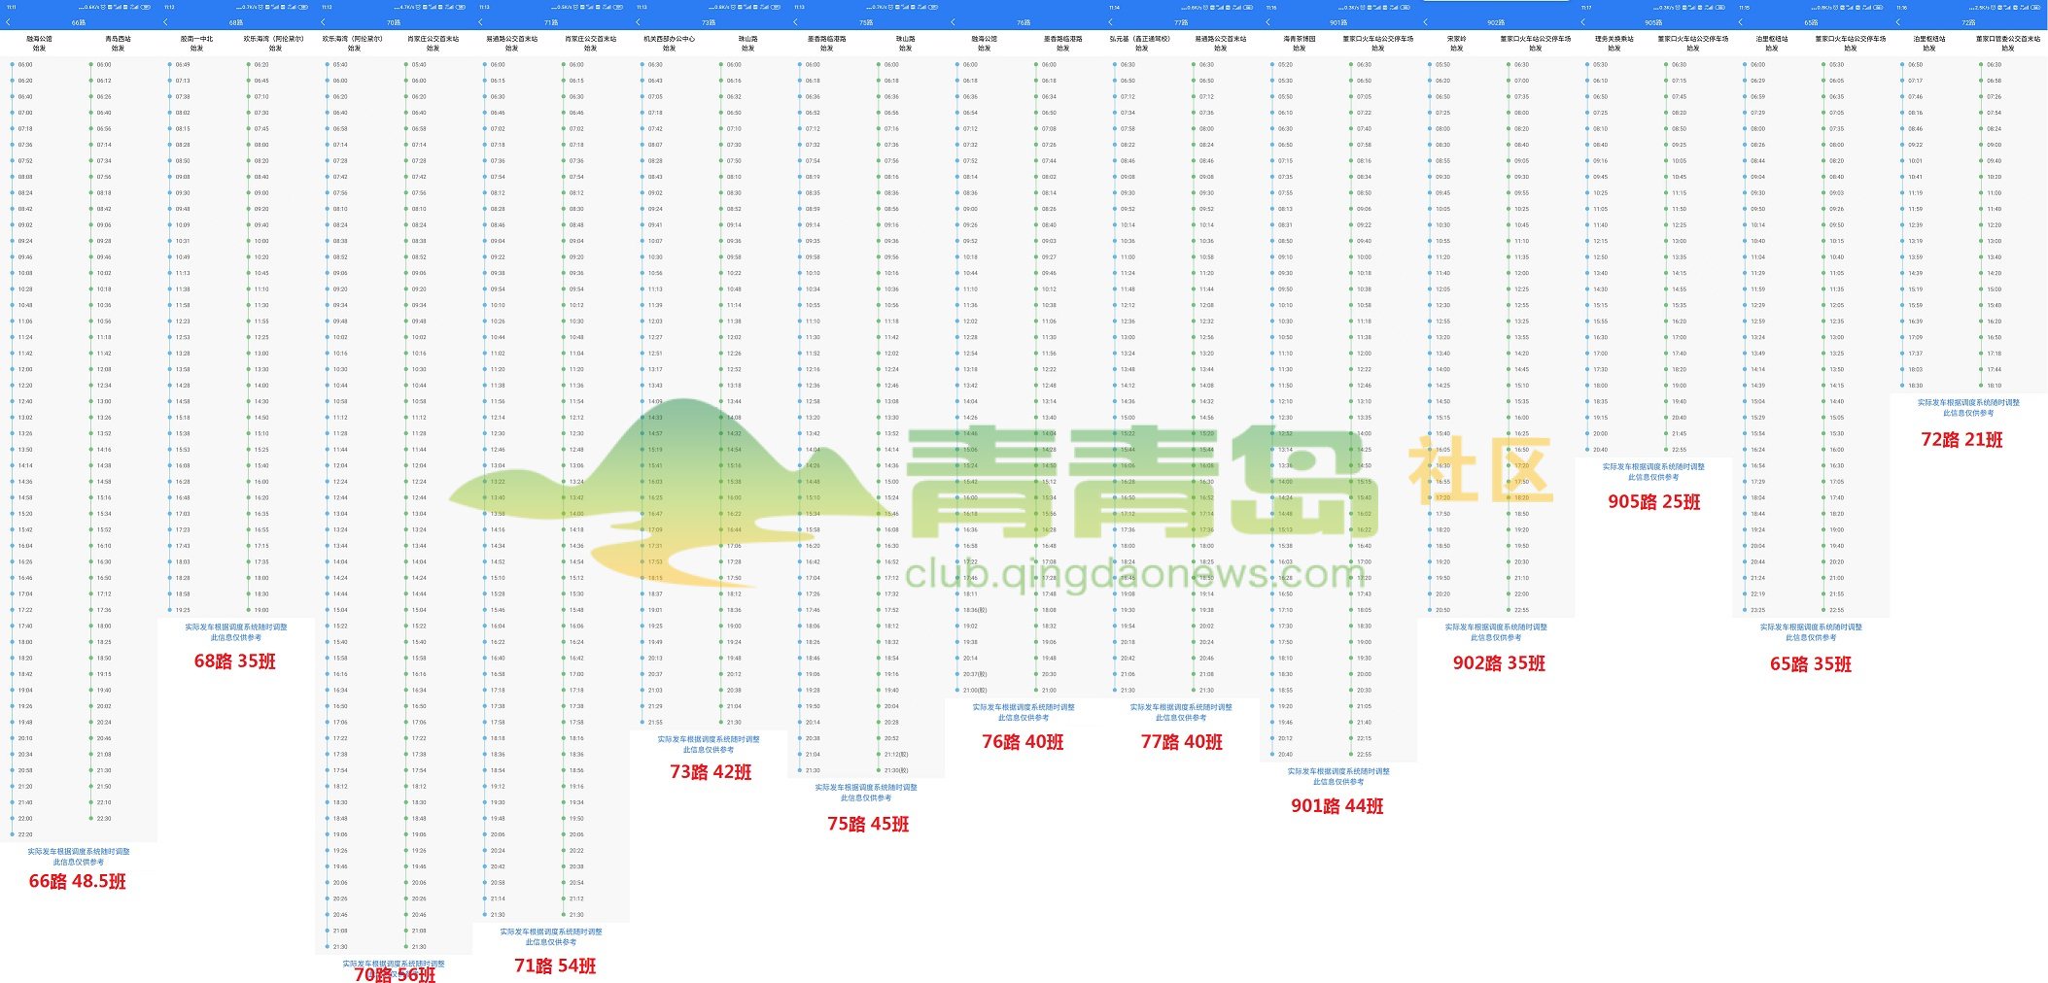This screenshot has width=2048, height=983.
Task: Select 宋家岭始发 header on 902路 screen
Action: [1456, 44]
